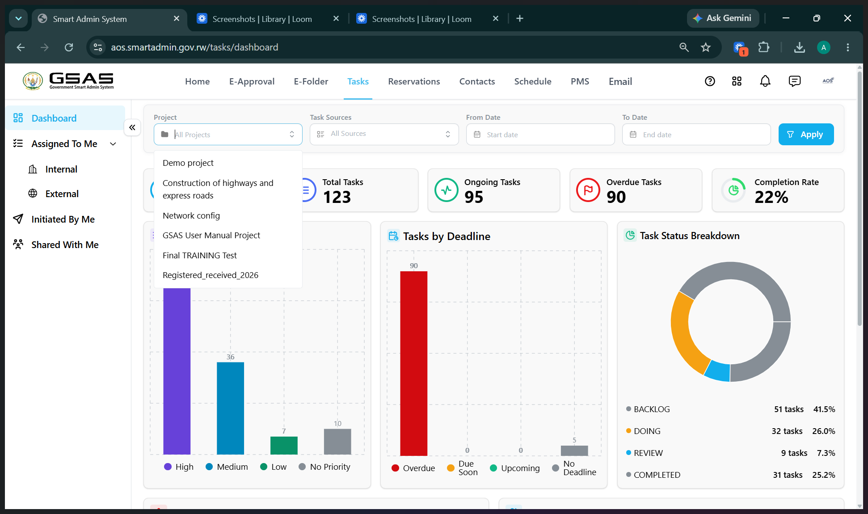Open the tab search dropdown arrow
Image resolution: width=868 pixels, height=514 pixels.
click(18, 18)
